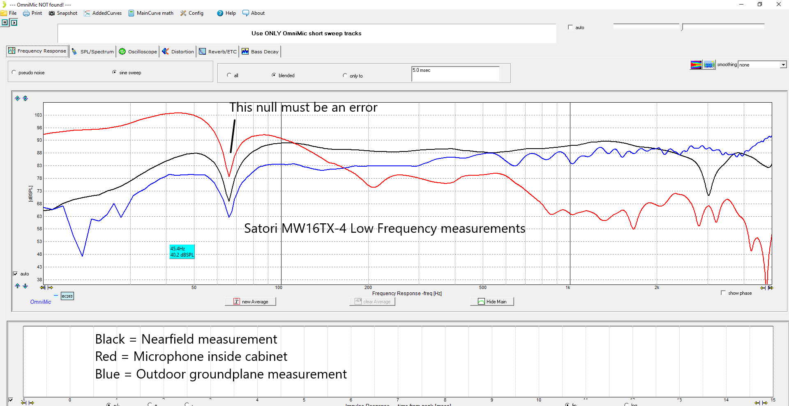Click the new Average button
This screenshot has height=406, width=789.
tap(250, 302)
